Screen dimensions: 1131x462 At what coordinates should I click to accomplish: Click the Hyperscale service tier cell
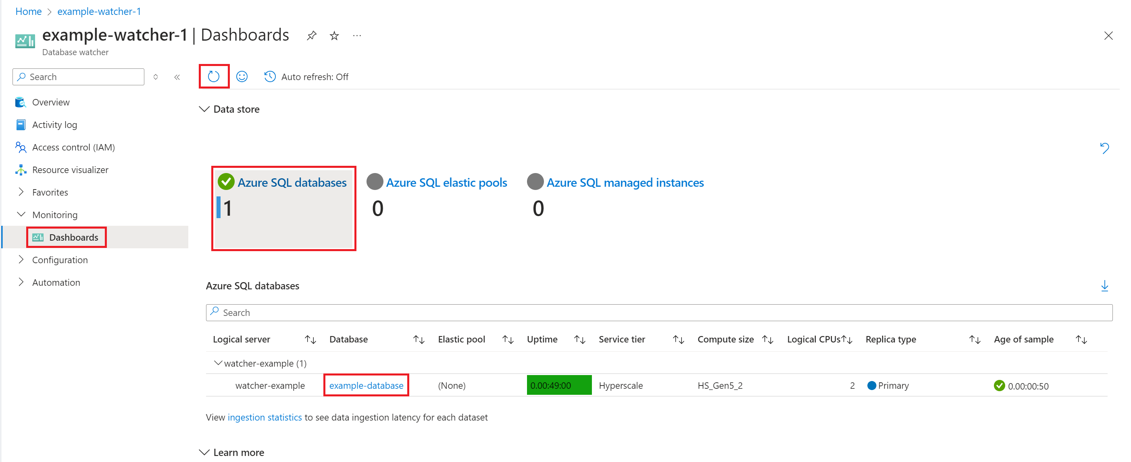(x=621, y=386)
